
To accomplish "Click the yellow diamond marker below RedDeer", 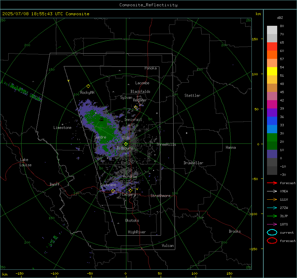I will click(x=136, y=107).
